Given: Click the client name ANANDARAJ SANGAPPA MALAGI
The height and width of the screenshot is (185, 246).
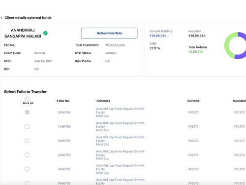Looking at the screenshot, I should click(23, 33).
